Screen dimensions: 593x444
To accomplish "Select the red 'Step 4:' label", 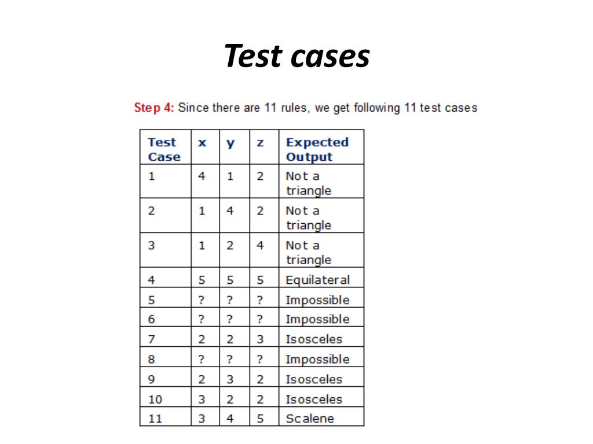I will (x=153, y=108).
